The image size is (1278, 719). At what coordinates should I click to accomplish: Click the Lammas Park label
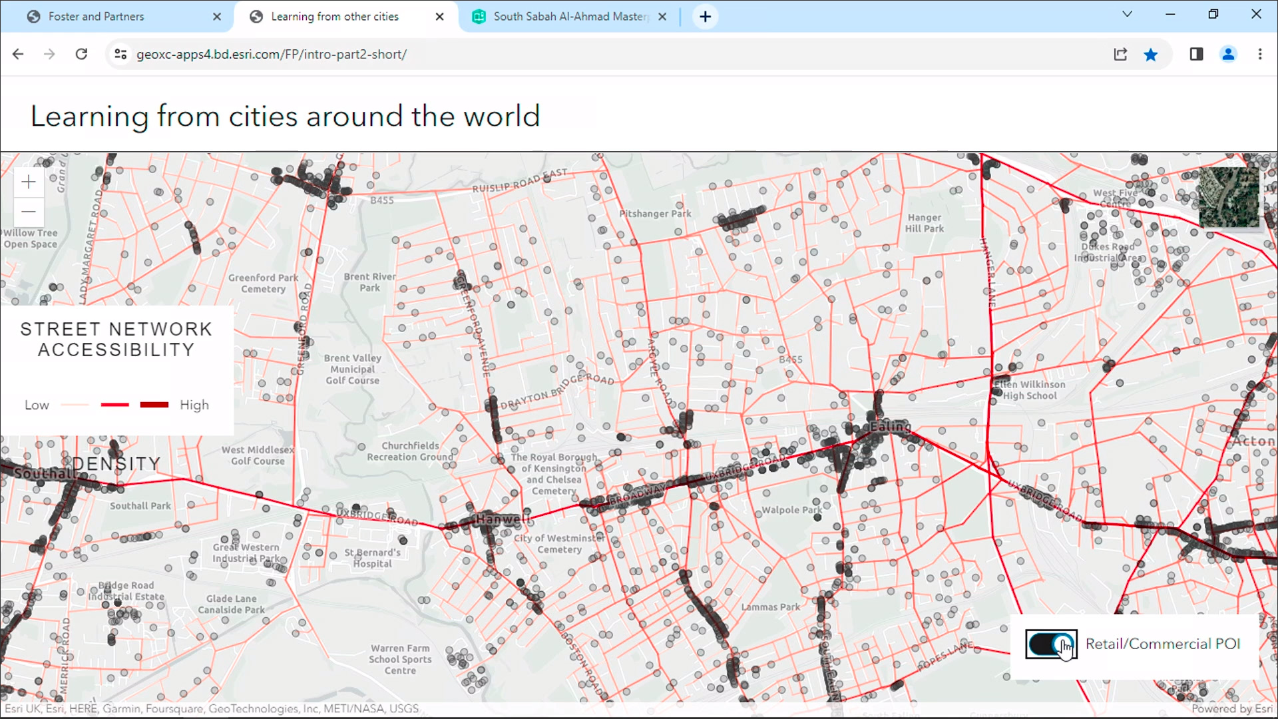(x=771, y=607)
